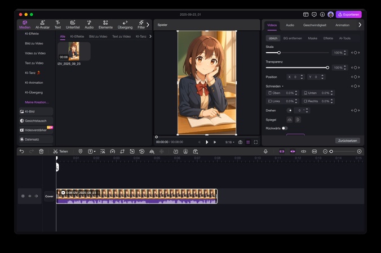Toggle the track visibility eye icon
This screenshot has width=381, height=253.
point(30,196)
